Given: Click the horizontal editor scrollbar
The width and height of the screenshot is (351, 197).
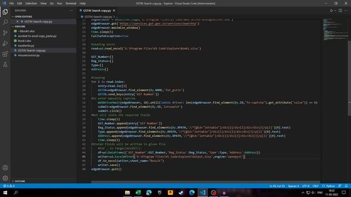Looking at the screenshot, I should 206,182.
